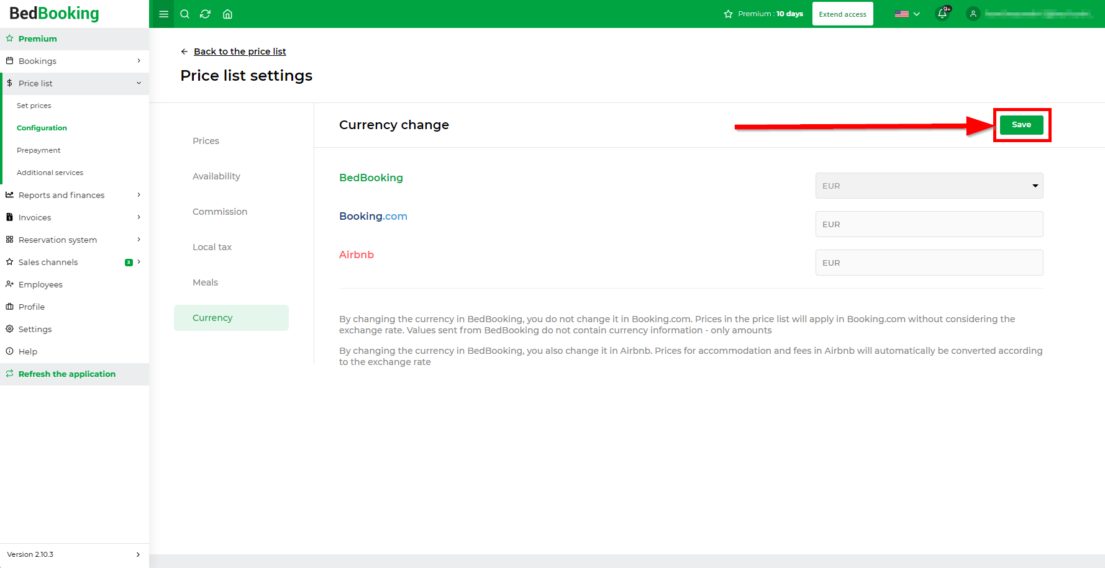1105x568 pixels.
Task: Click the Help sidebar label
Action: 28,351
